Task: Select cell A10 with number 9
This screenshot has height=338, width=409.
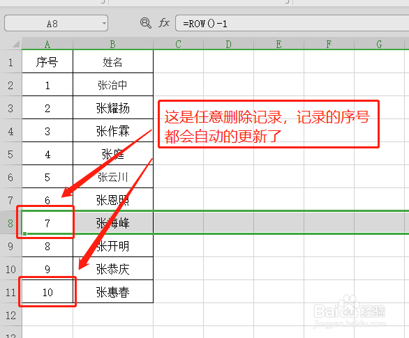Action: click(x=47, y=269)
